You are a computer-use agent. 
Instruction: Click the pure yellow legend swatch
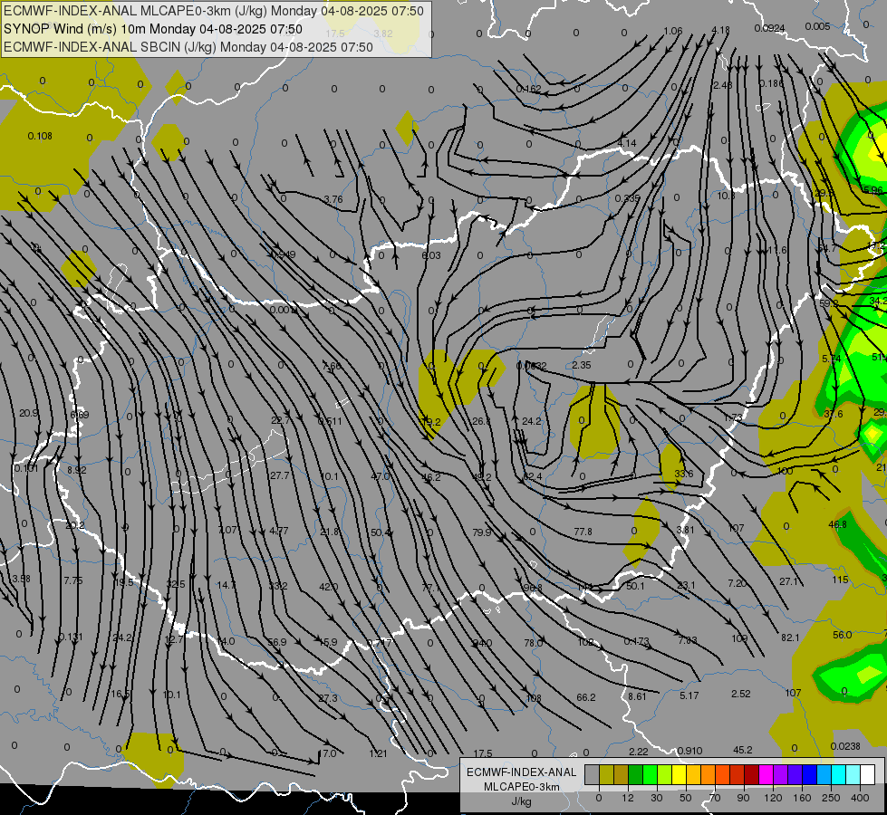coord(680,774)
